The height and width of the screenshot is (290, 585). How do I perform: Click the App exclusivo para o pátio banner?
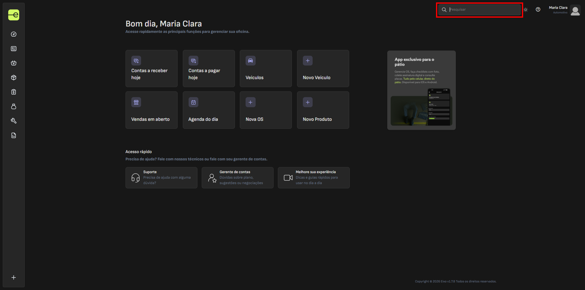(421, 90)
